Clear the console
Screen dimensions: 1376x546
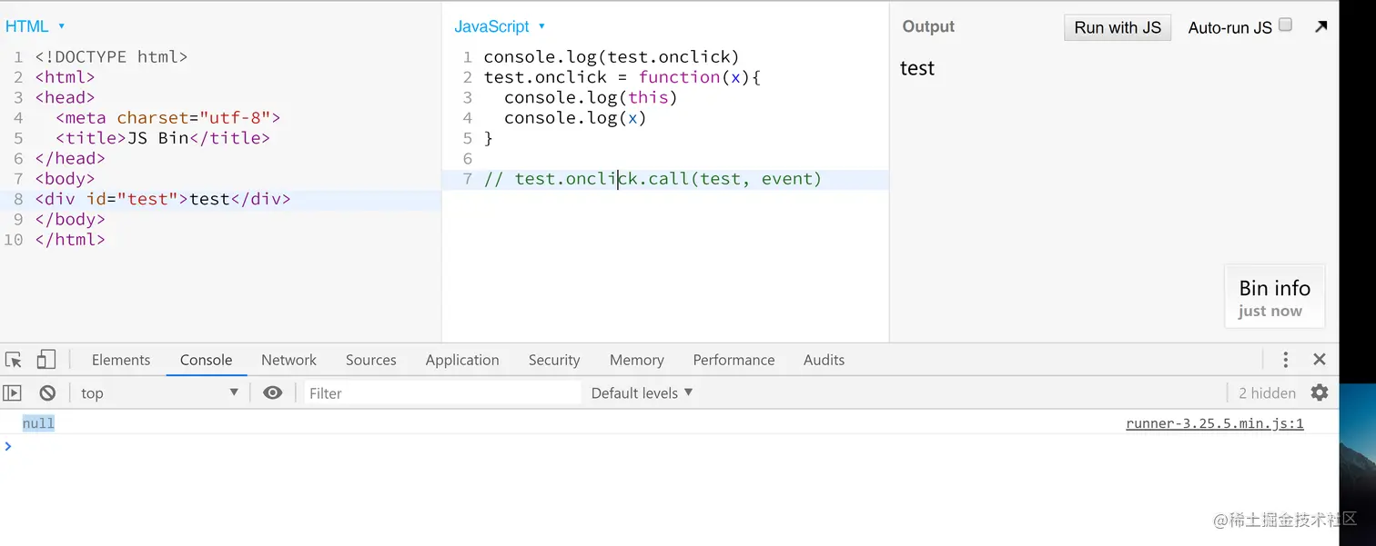tap(47, 392)
